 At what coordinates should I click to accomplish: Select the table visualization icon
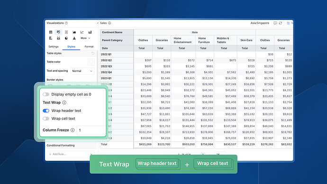click(51, 32)
